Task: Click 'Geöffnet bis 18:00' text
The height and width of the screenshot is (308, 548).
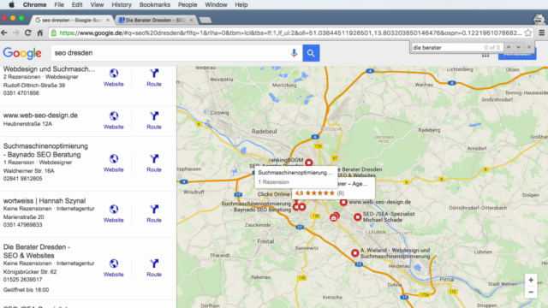Action: coord(26,290)
